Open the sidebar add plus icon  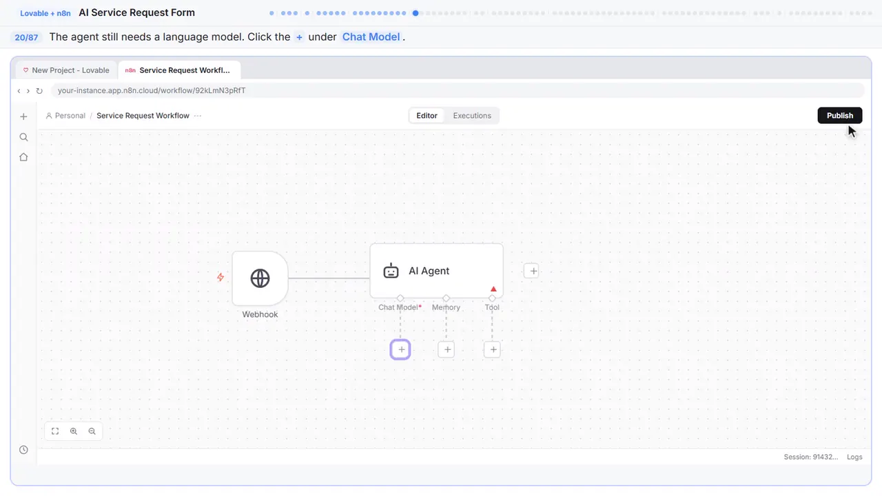[x=23, y=116]
